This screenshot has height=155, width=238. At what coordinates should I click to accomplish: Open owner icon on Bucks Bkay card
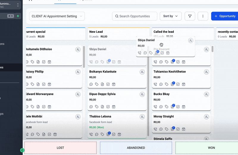click(206, 94)
